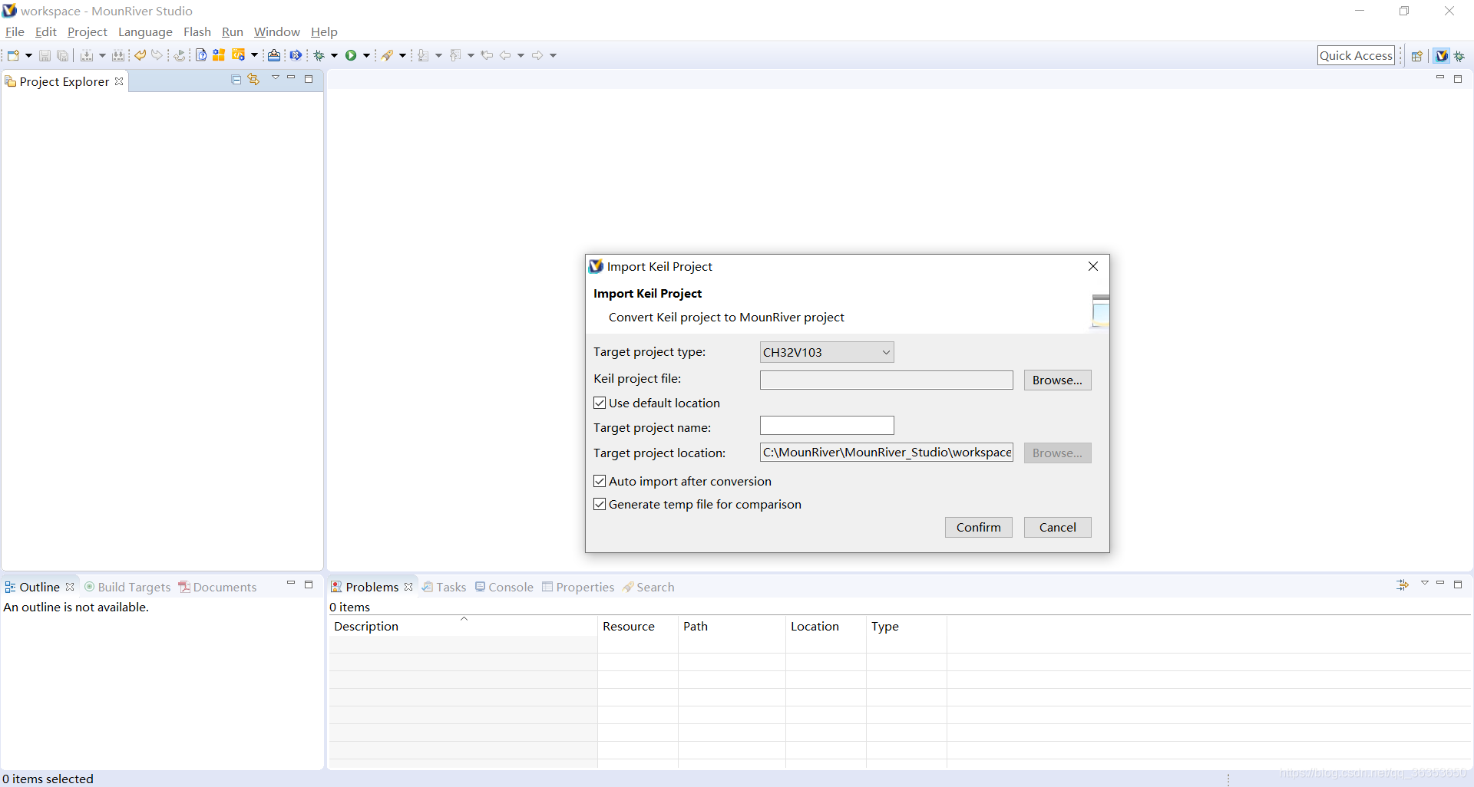Click the Search flashlight toolbar icon
The image size is (1474, 787).
coord(388,55)
